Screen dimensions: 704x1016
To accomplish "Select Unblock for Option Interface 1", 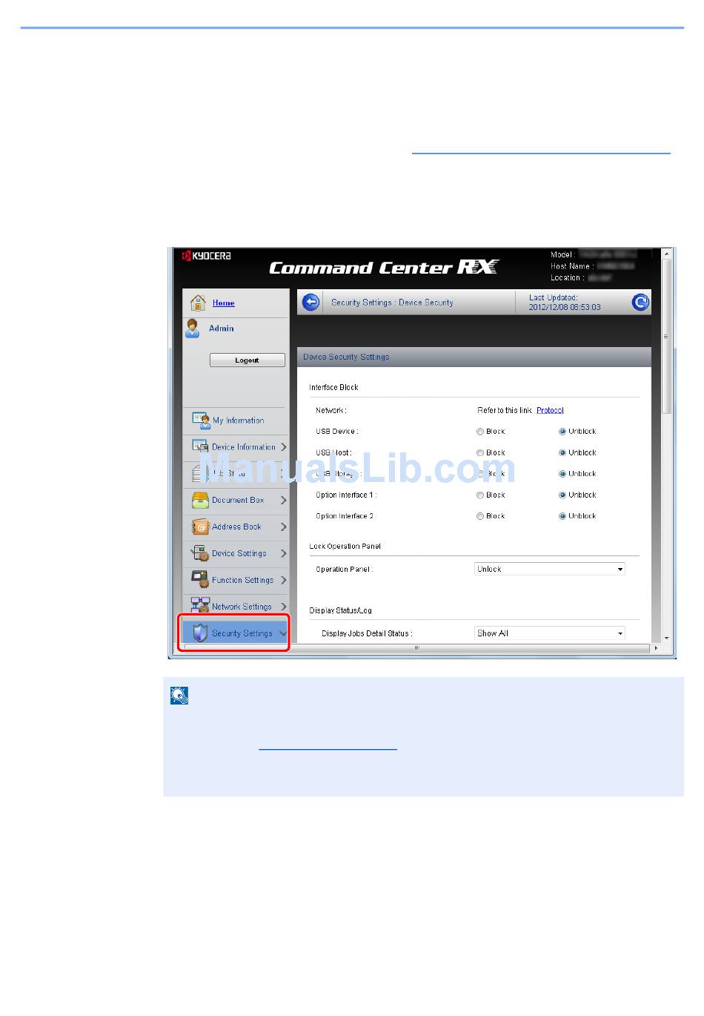I will [x=562, y=495].
